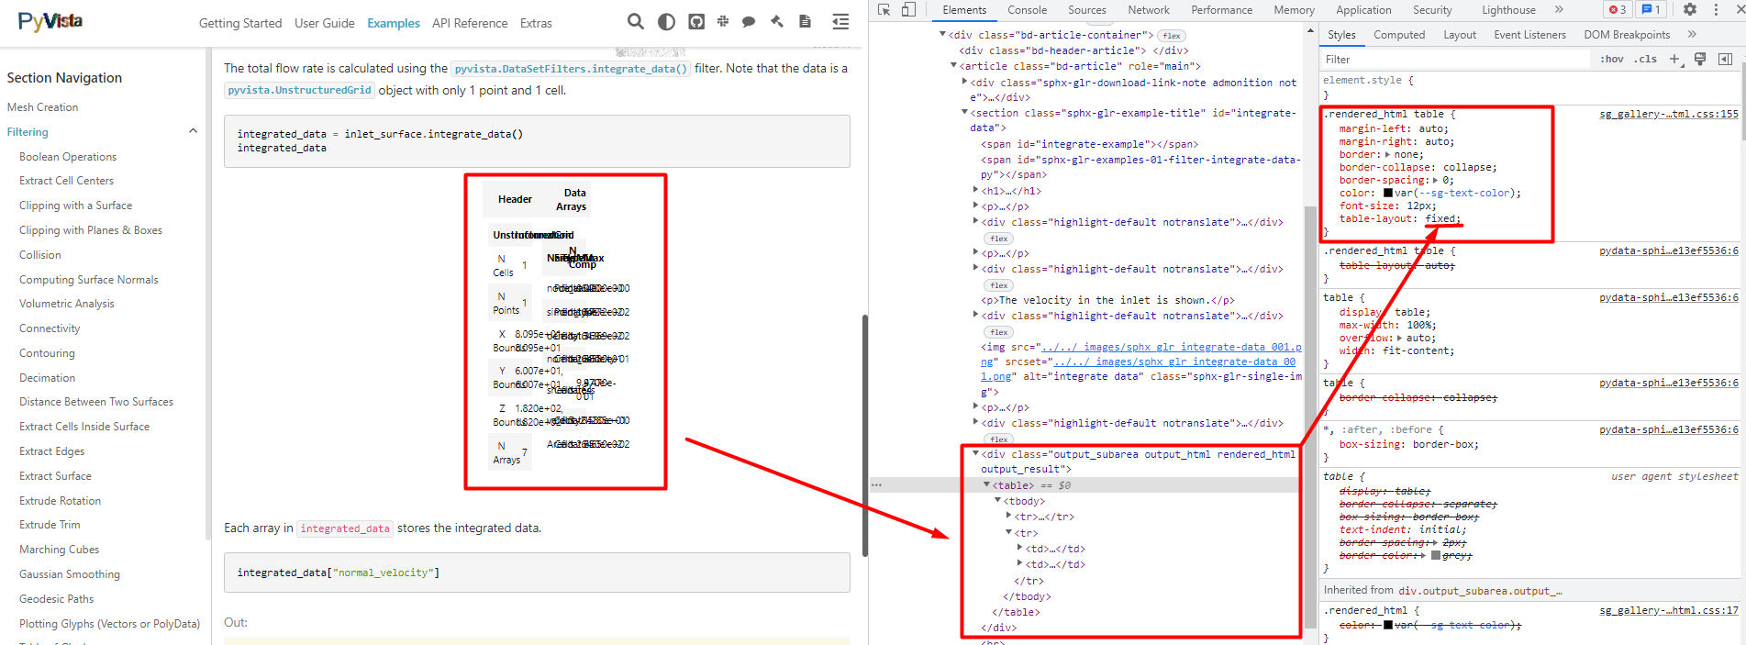Open Marching Cubes sidebar link

[59, 549]
